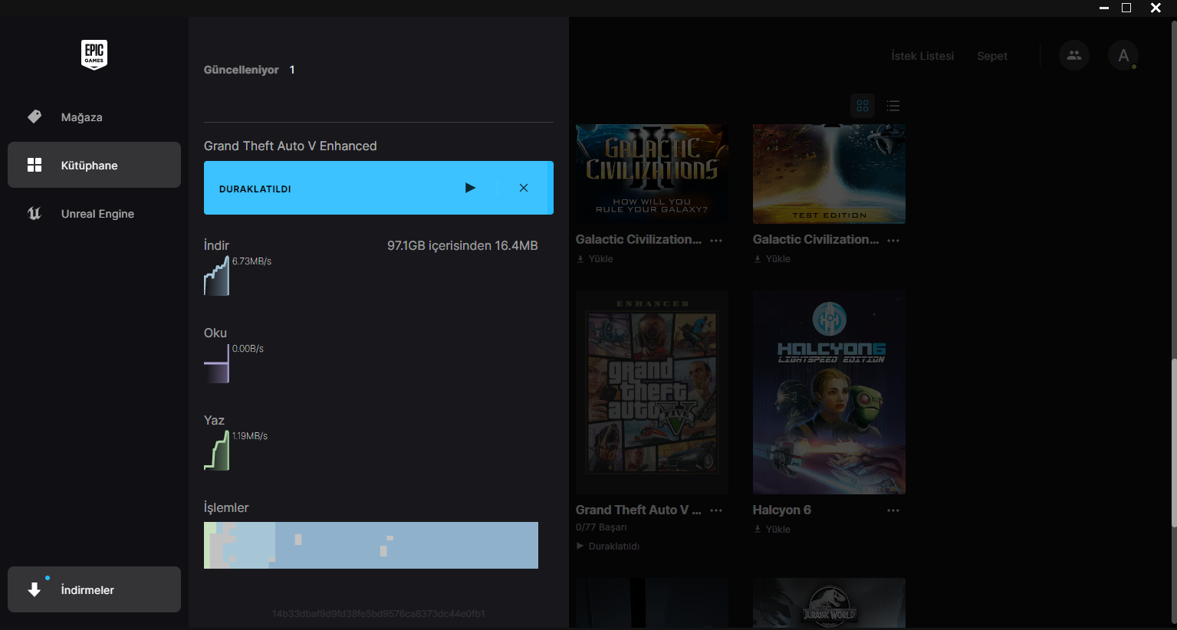Open the Unreal Engine section
The image size is (1177, 630).
pos(94,214)
